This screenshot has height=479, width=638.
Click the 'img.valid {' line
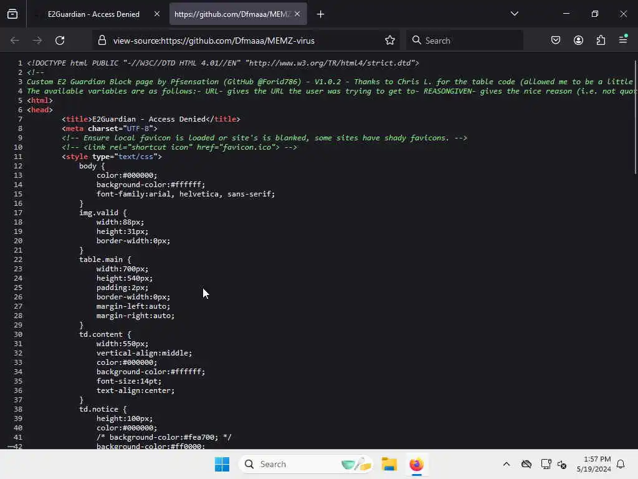pyautogui.click(x=103, y=213)
